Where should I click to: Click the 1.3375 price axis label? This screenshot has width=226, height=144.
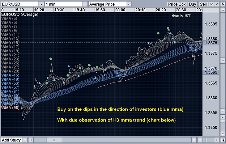click(211, 54)
